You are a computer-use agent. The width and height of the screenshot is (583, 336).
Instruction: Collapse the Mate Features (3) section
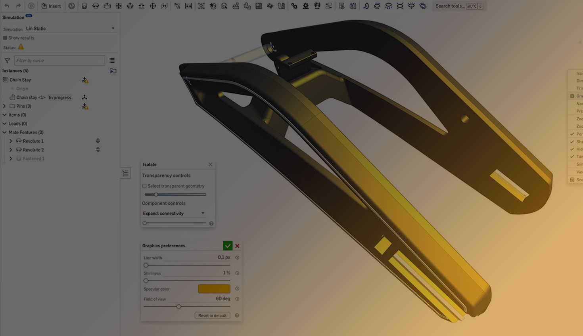coord(4,132)
